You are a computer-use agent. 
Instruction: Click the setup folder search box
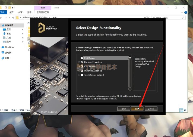pos(168,17)
